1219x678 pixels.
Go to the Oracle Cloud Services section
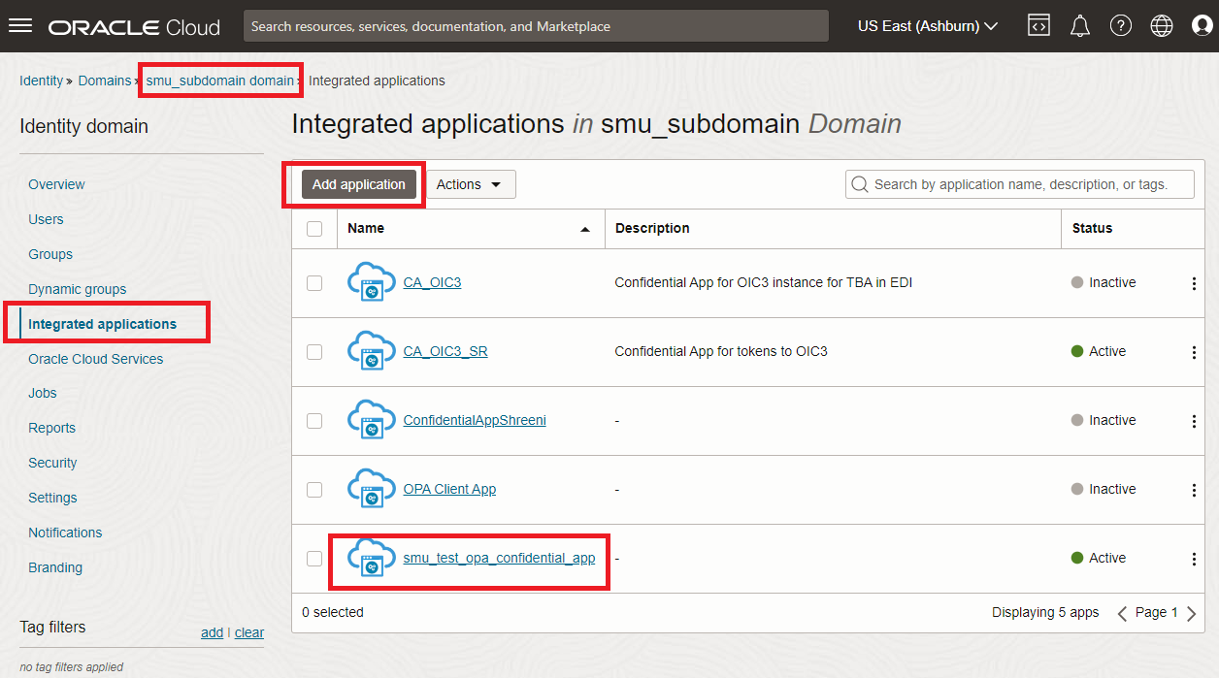[x=95, y=358]
